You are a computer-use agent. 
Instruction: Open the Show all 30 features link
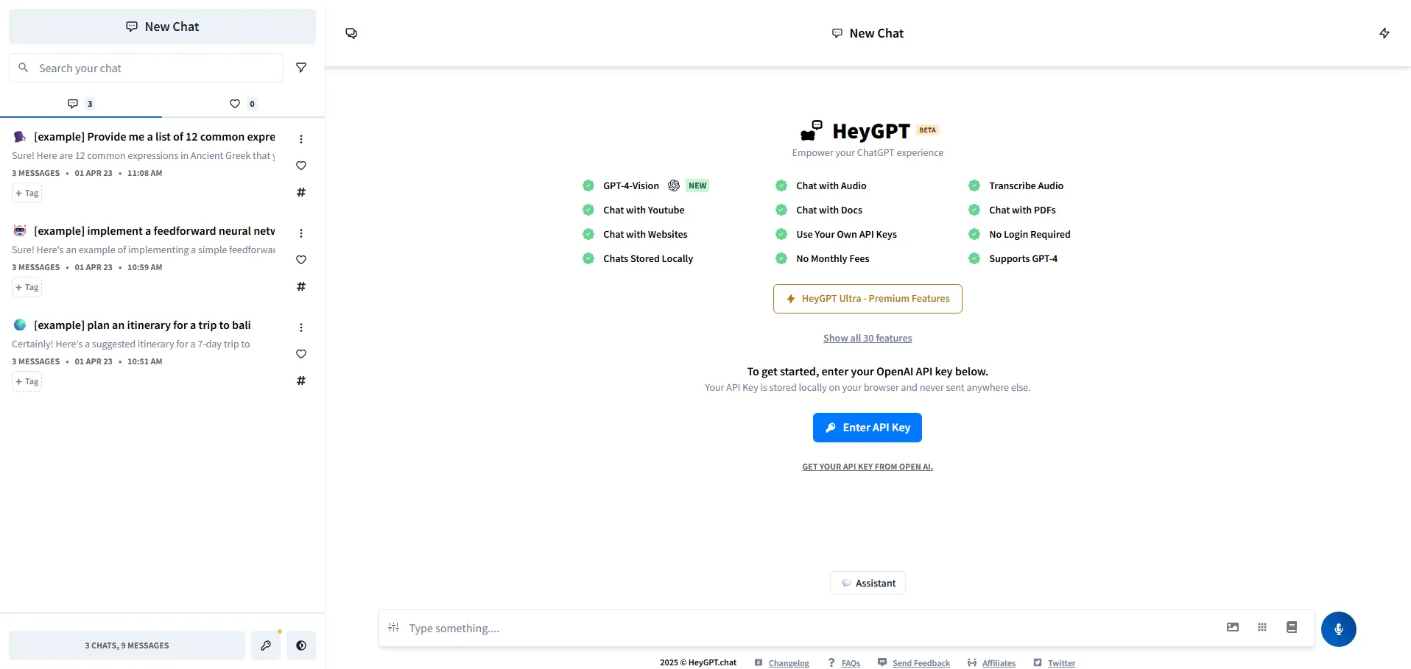(867, 339)
